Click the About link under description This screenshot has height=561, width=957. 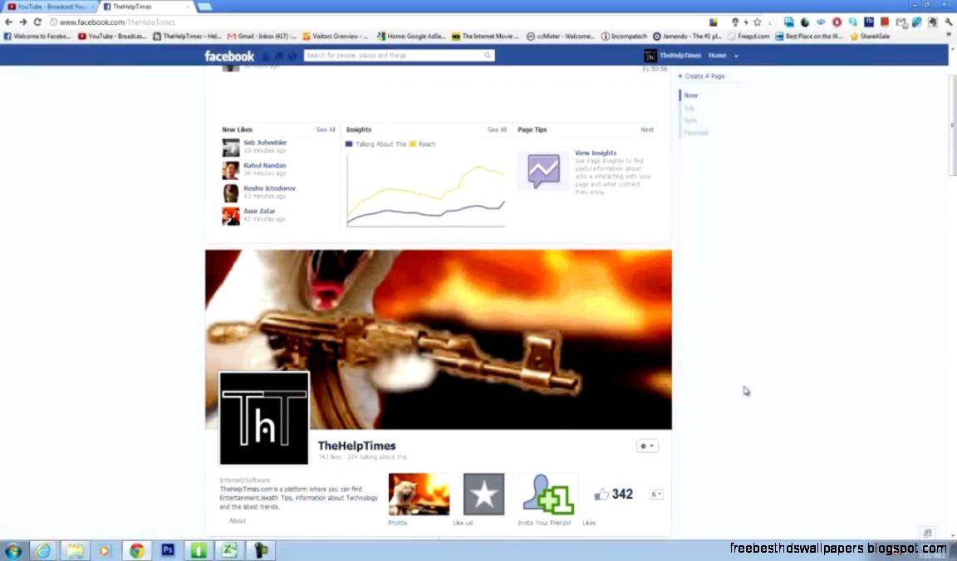pos(238,521)
